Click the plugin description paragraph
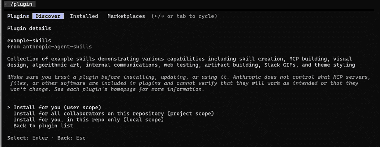 (x=181, y=62)
